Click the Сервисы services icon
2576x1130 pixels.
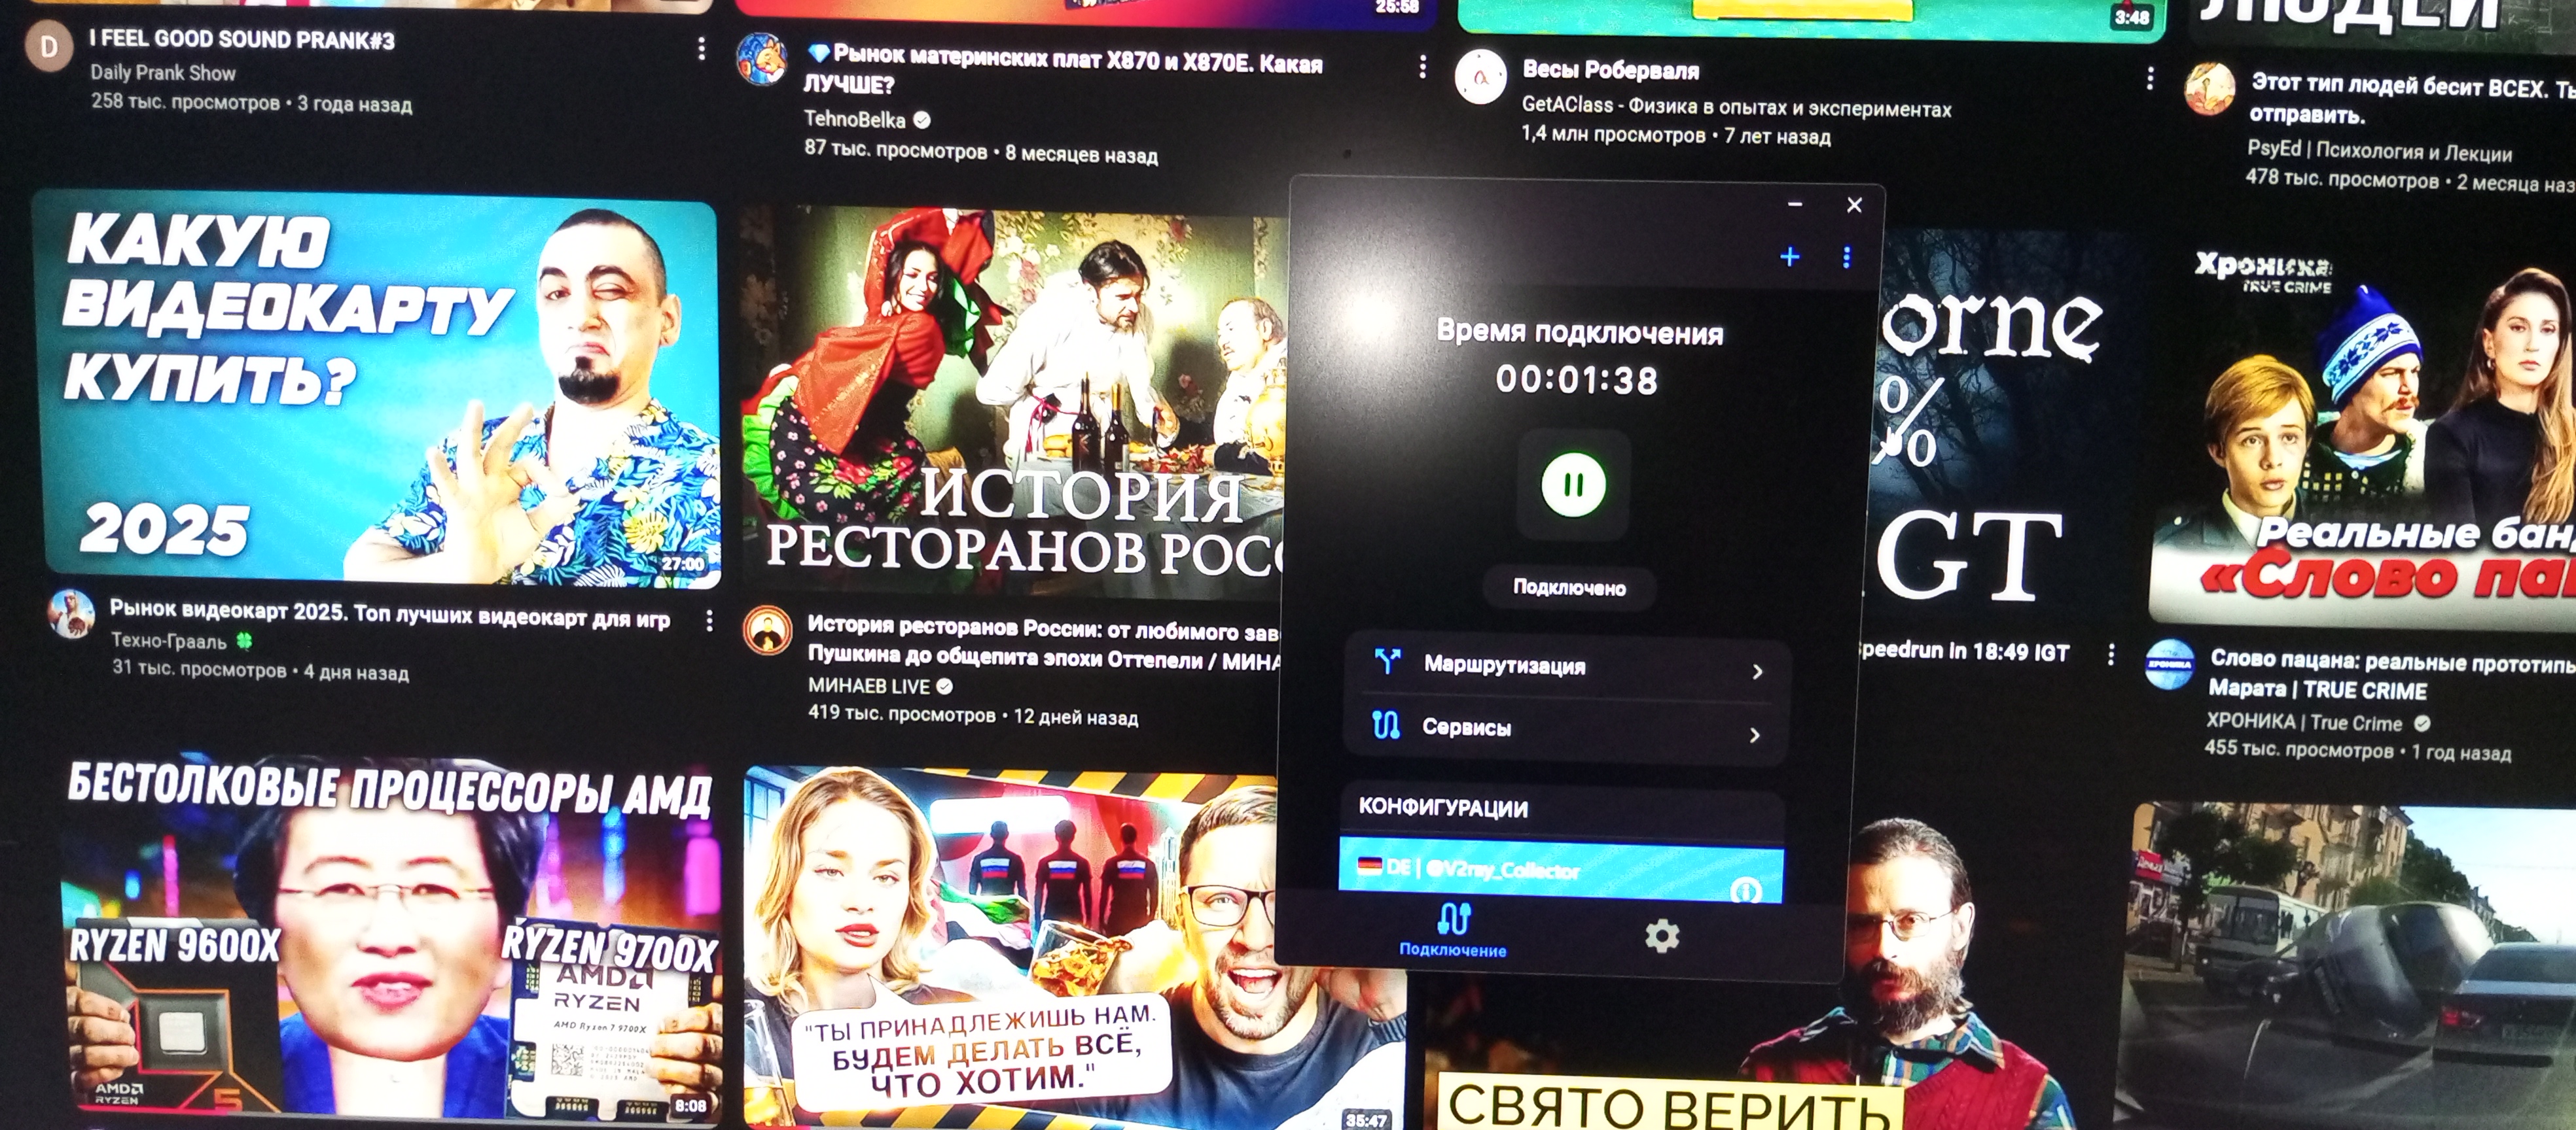coord(1385,725)
